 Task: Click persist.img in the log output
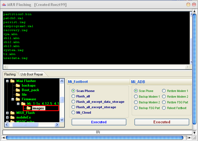tap(14, 22)
